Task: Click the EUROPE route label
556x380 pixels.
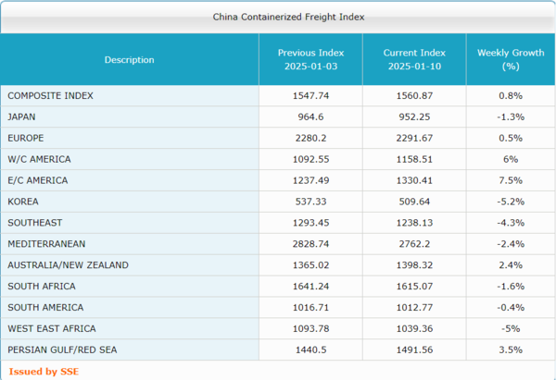Action: [25, 138]
